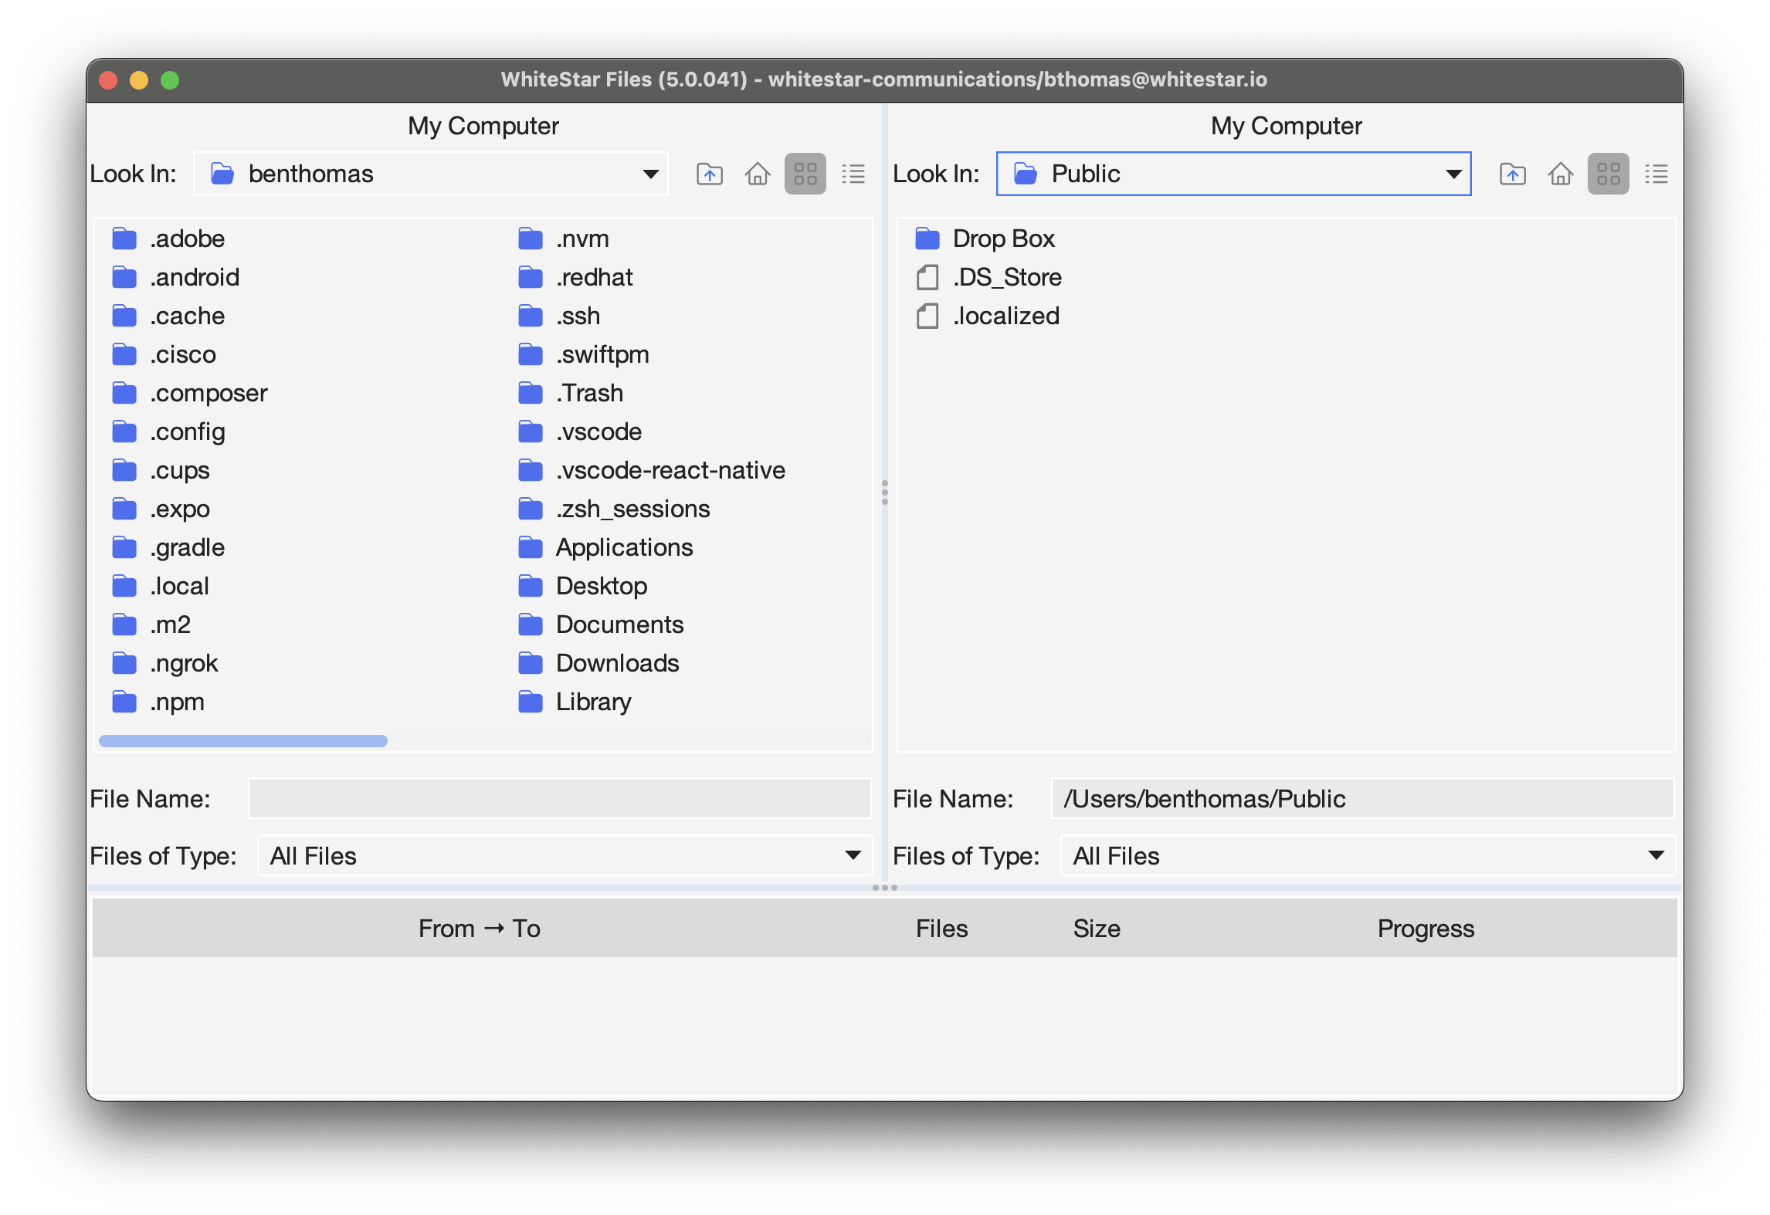Select the Drop Box folder in right pane
The height and width of the screenshot is (1215, 1770).
tap(985, 239)
